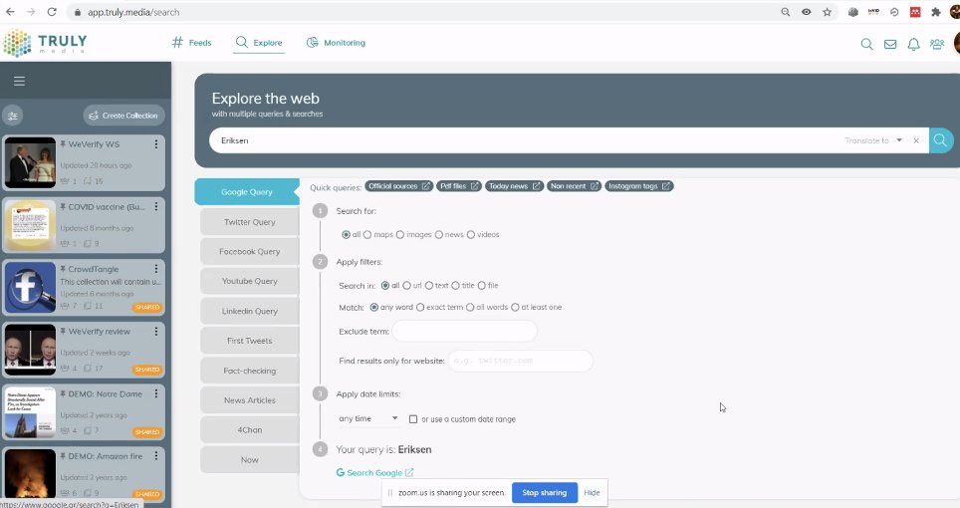Image resolution: width=960 pixels, height=508 pixels.
Task: Open the browser extensions puzzle icon
Action: [935, 12]
